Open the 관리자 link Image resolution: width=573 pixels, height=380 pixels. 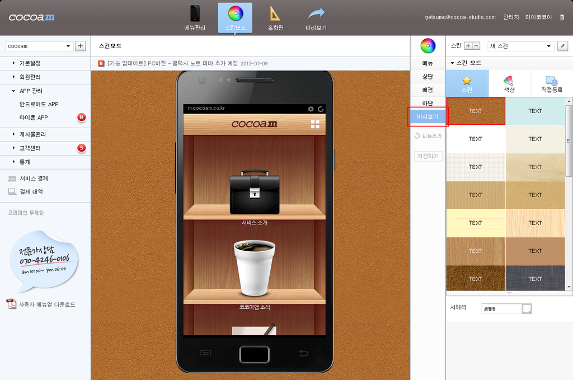[x=511, y=17]
